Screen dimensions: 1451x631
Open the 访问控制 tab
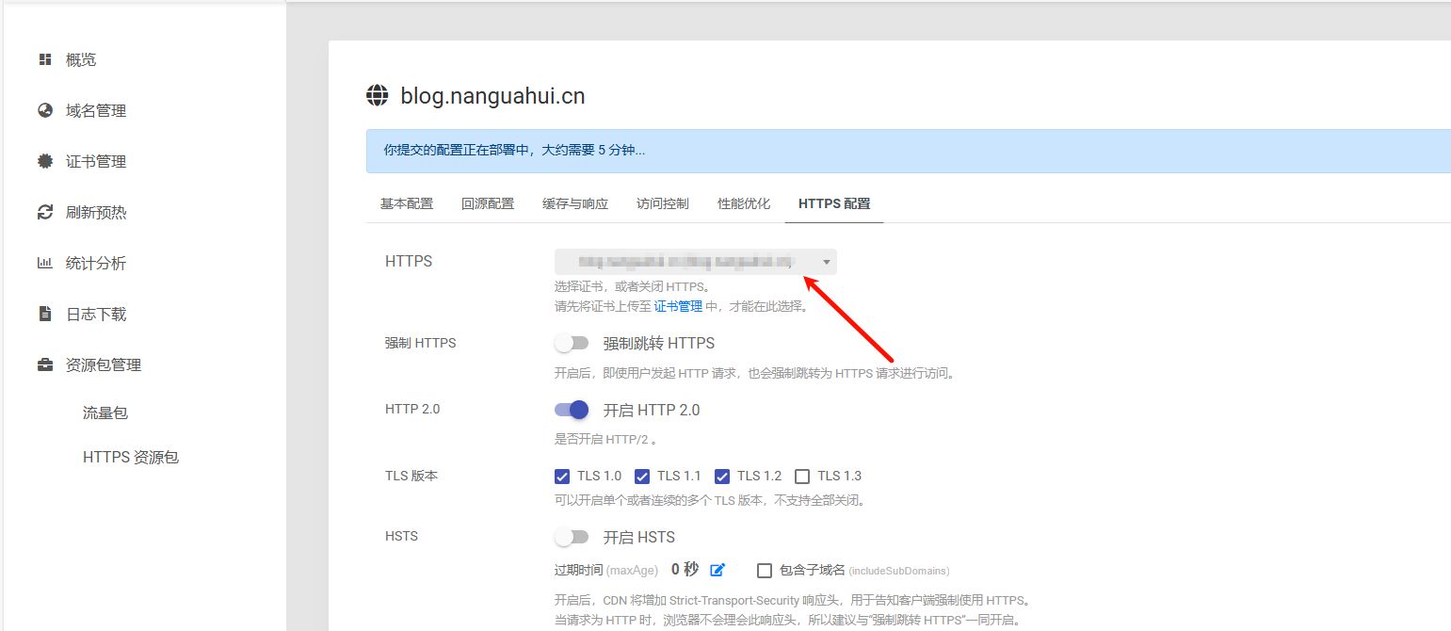pos(662,204)
